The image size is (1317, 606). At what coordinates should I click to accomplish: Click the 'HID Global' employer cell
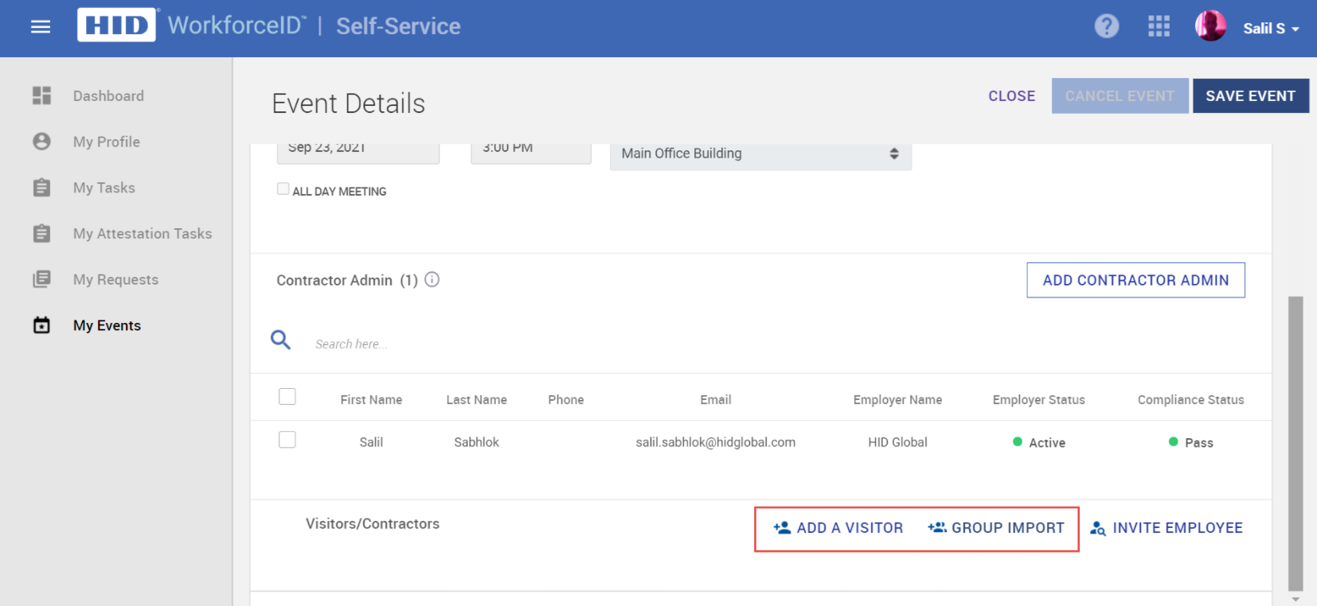pyautogui.click(x=897, y=442)
